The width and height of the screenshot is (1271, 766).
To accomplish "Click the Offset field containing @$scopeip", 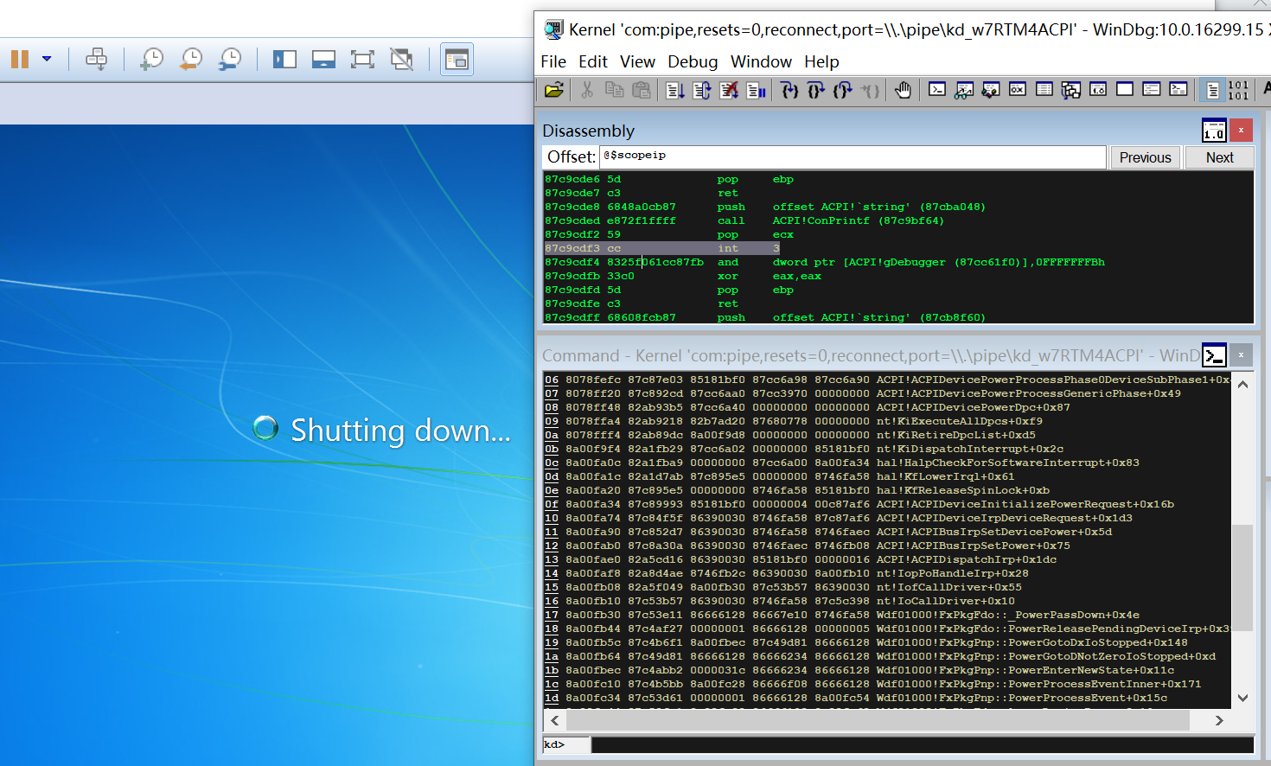I will [x=852, y=156].
